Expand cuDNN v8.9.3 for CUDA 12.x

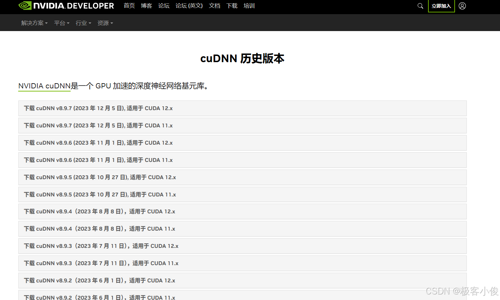pos(242,246)
